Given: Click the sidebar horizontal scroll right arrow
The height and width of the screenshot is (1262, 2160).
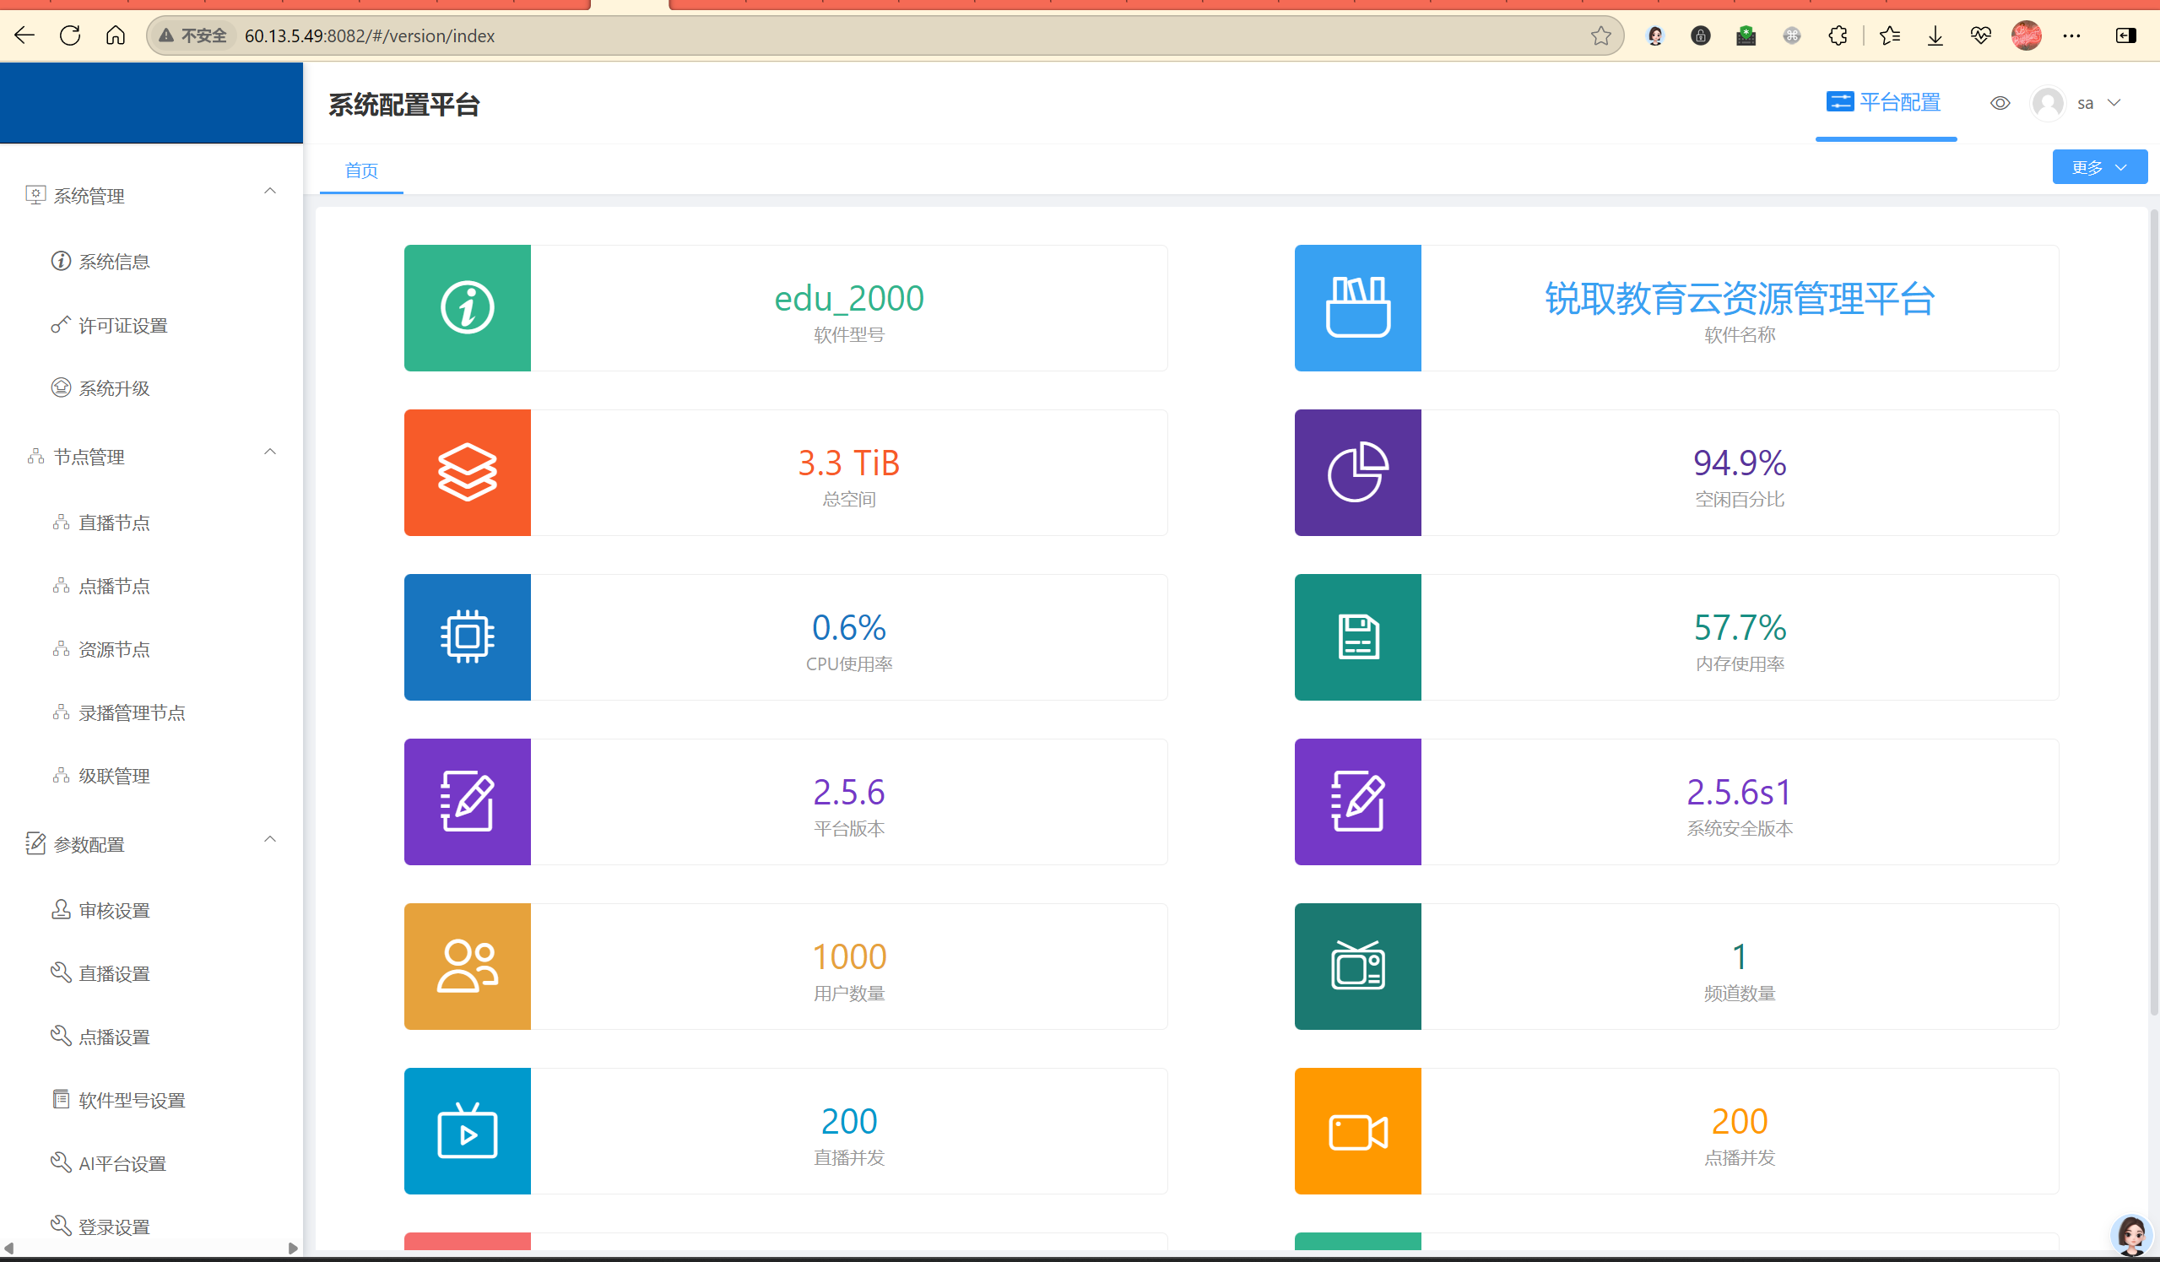Looking at the screenshot, I should coord(293,1248).
